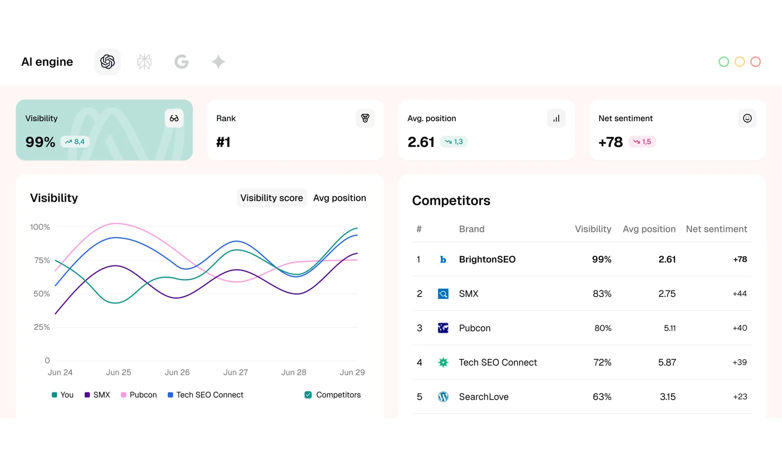This screenshot has width=782, height=456.
Task: Click 80% visibility for Pubcon
Action: tap(603, 328)
